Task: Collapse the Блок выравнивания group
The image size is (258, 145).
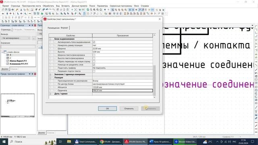Action: [x=51, y=39]
